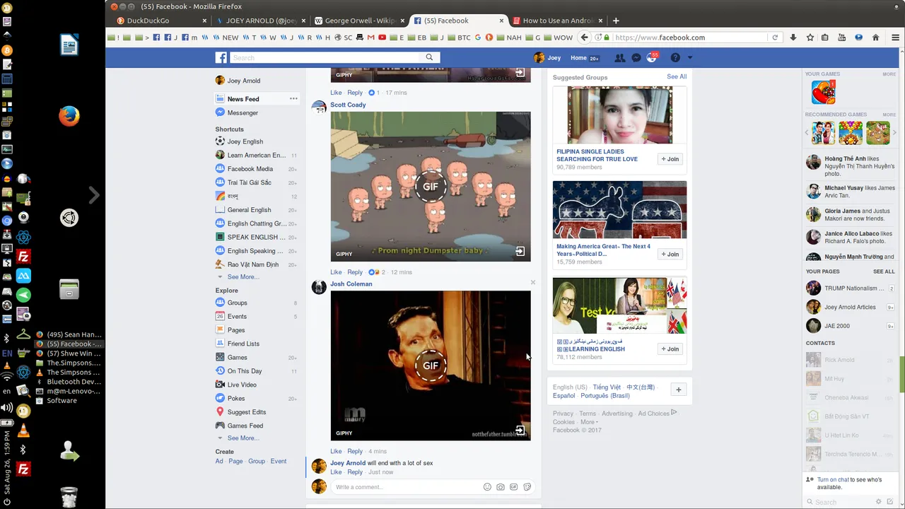
Task: See all Your Pages
Action: click(x=884, y=271)
